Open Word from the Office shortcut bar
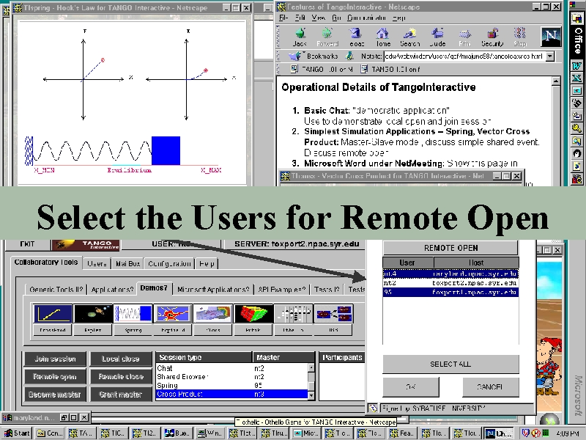Screen dimensions: 586x440 [576, 66]
